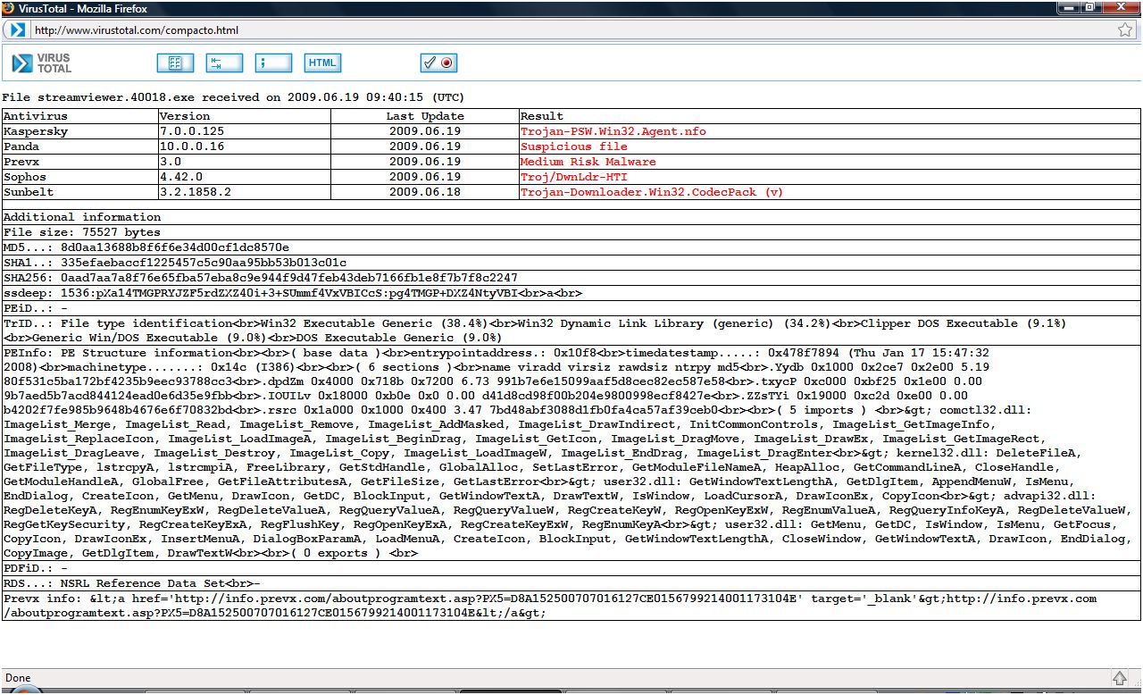1143x695 pixels.
Task: Click the site identity icon in address bar
Action: pos(18,29)
